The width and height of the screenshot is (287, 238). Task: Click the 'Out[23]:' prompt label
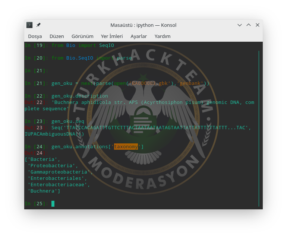click(37, 128)
